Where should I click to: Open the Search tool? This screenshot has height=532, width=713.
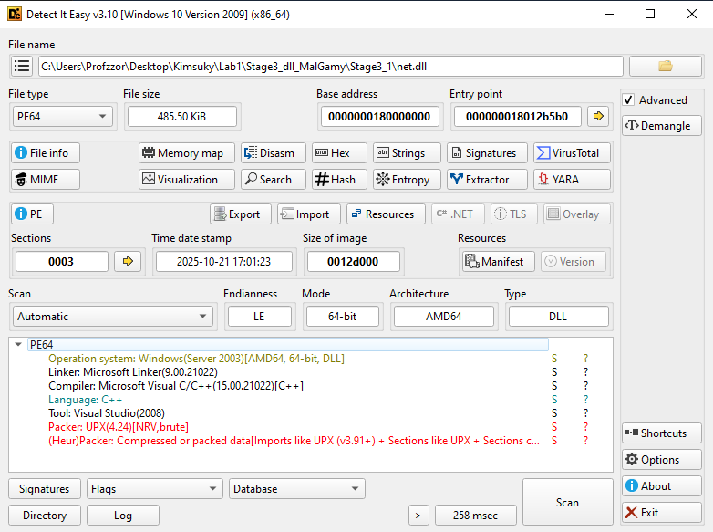coord(274,179)
